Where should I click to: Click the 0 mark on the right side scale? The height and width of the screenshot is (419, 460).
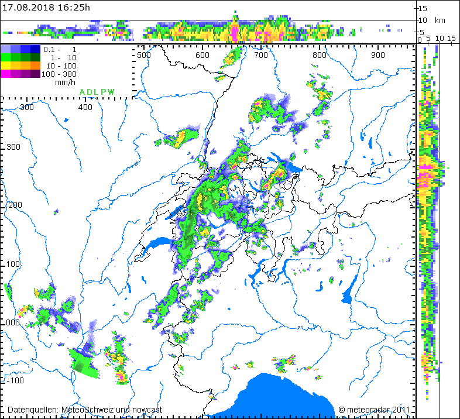tap(420, 40)
